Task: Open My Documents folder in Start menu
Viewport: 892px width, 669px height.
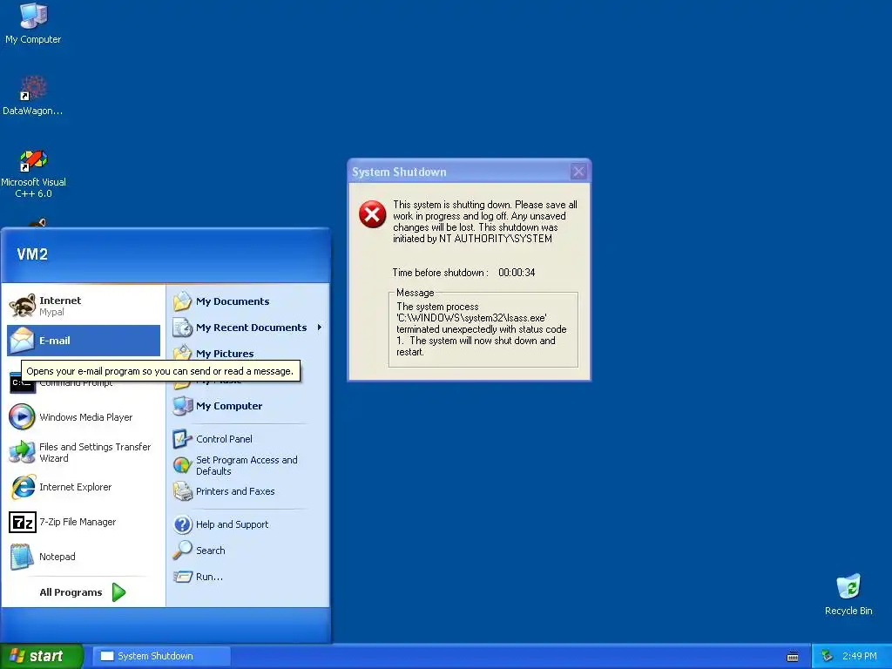Action: coord(248,301)
